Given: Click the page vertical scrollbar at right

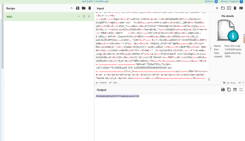Looking at the screenshot, I should pos(244,39).
